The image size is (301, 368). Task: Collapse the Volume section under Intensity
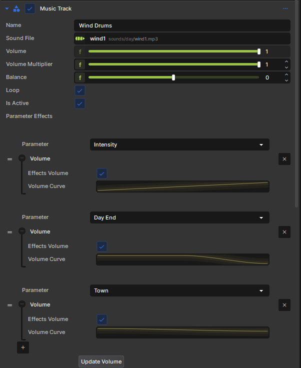click(x=22, y=158)
